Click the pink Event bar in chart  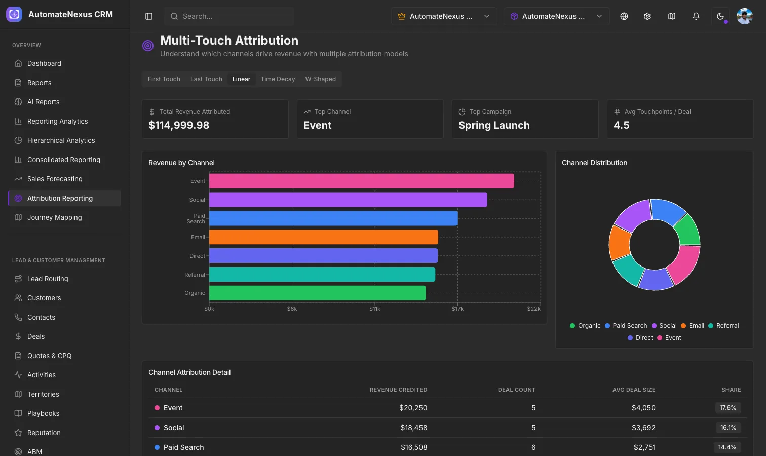point(362,181)
